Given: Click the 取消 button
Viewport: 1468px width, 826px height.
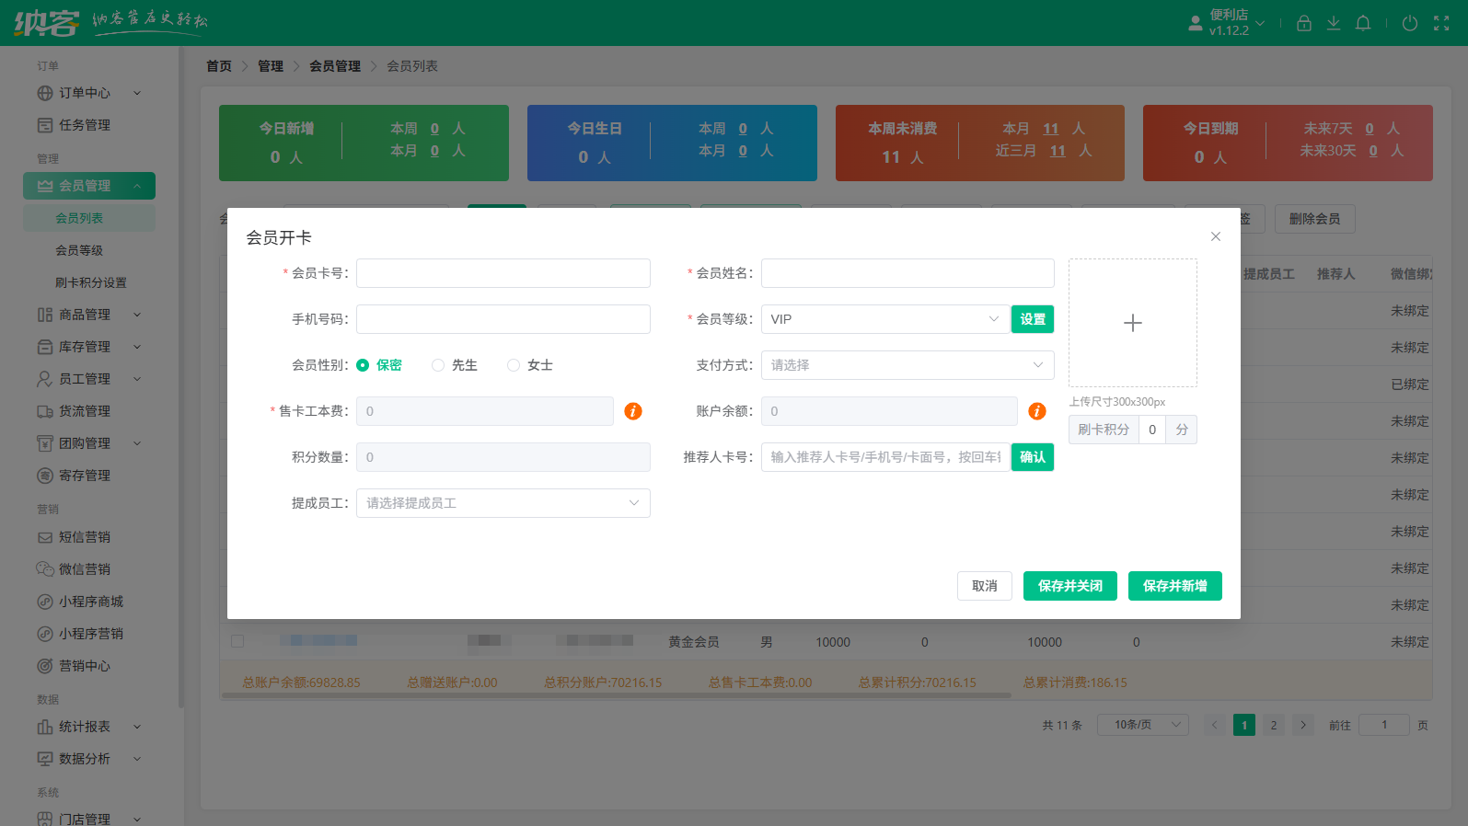Looking at the screenshot, I should coord(984,586).
